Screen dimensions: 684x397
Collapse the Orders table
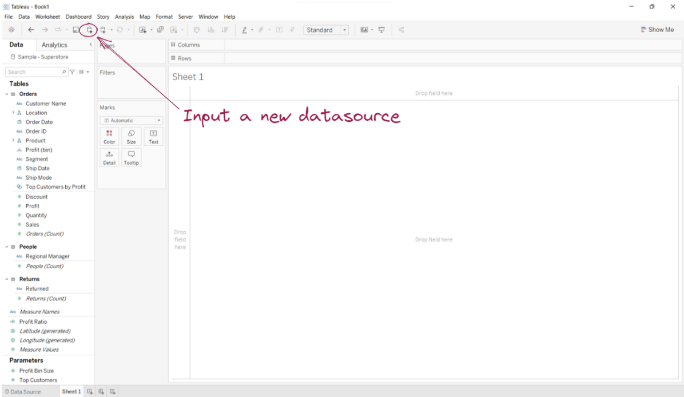(7, 94)
